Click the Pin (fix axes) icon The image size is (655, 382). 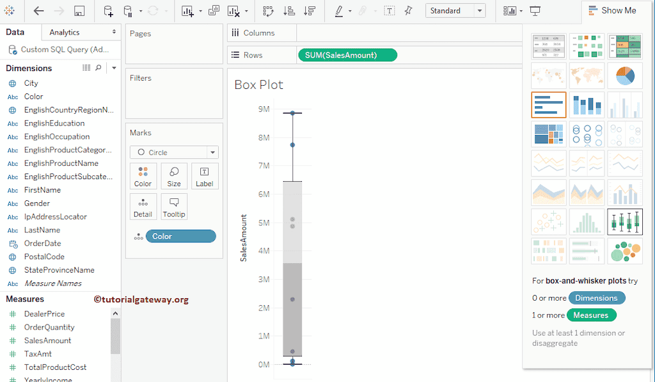[408, 11]
